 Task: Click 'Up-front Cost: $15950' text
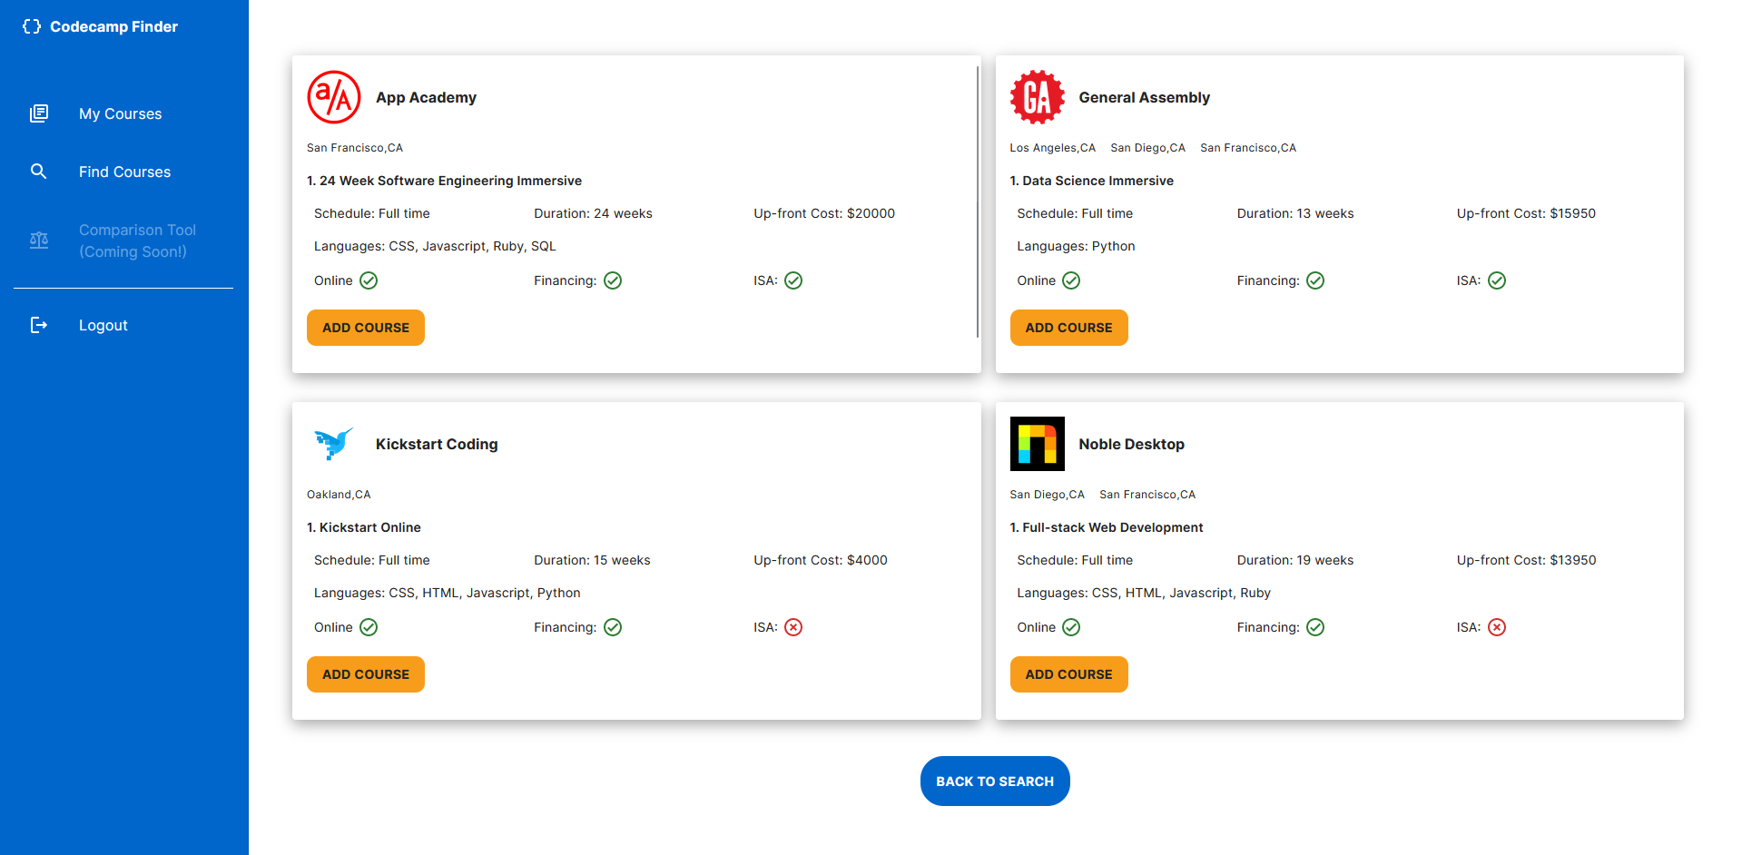[1526, 213]
